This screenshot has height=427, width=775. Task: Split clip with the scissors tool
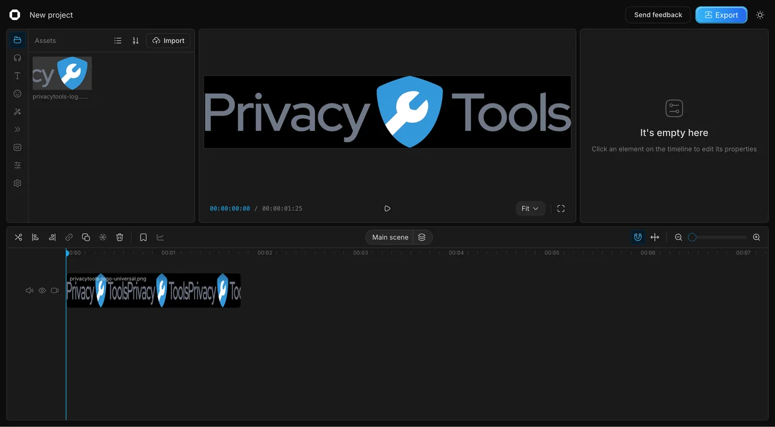pyautogui.click(x=18, y=237)
